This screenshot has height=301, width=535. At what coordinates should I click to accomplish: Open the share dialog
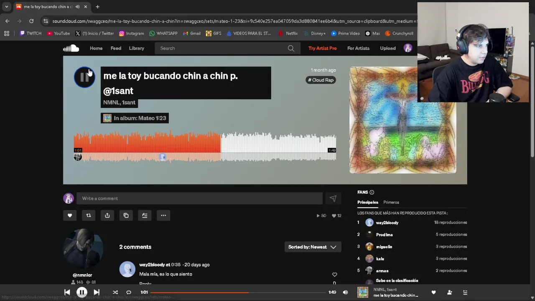click(x=107, y=215)
